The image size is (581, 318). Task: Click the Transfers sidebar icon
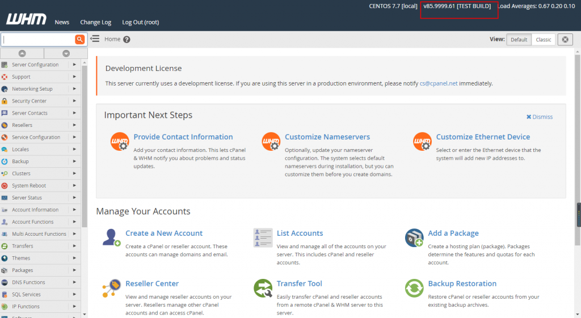point(5,246)
